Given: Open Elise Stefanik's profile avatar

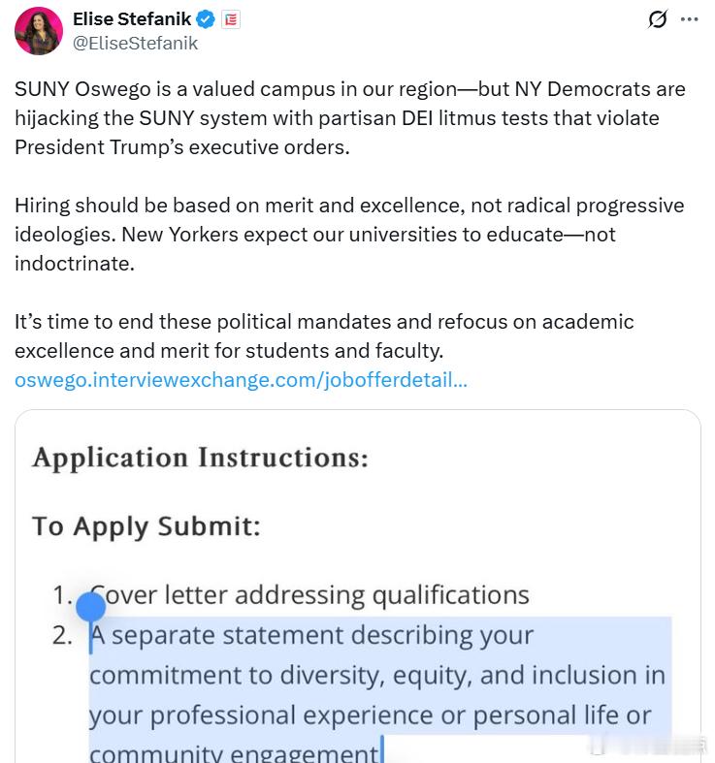Looking at the screenshot, I should click(x=39, y=31).
